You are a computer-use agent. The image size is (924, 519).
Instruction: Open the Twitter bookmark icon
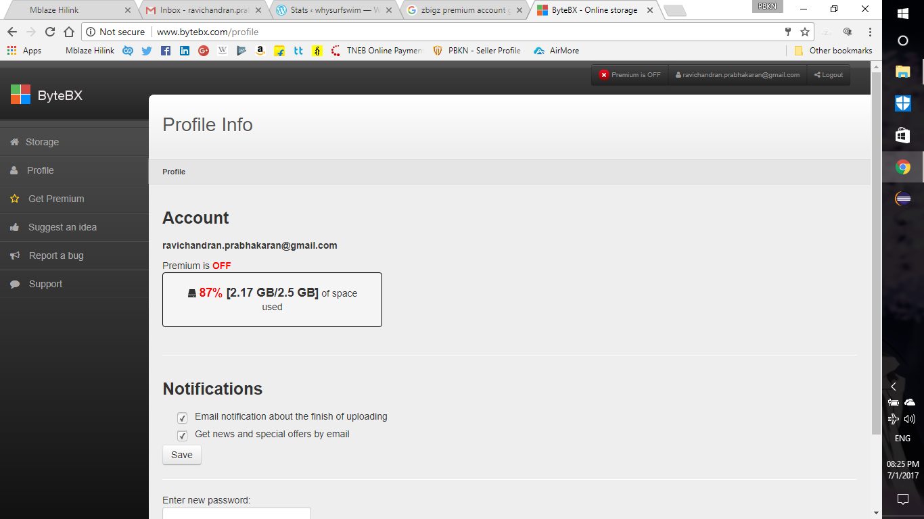pos(147,51)
